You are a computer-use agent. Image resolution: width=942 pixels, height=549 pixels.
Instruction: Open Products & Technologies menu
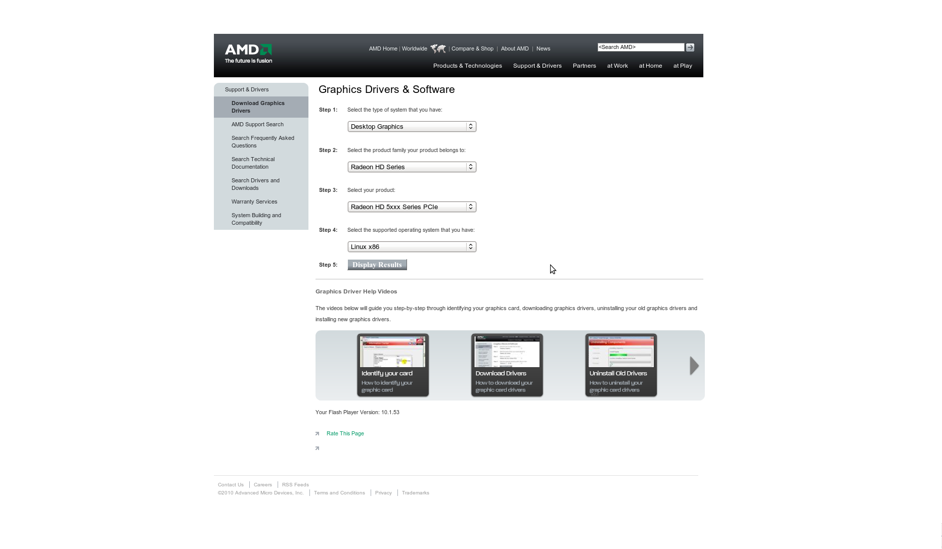tap(467, 66)
